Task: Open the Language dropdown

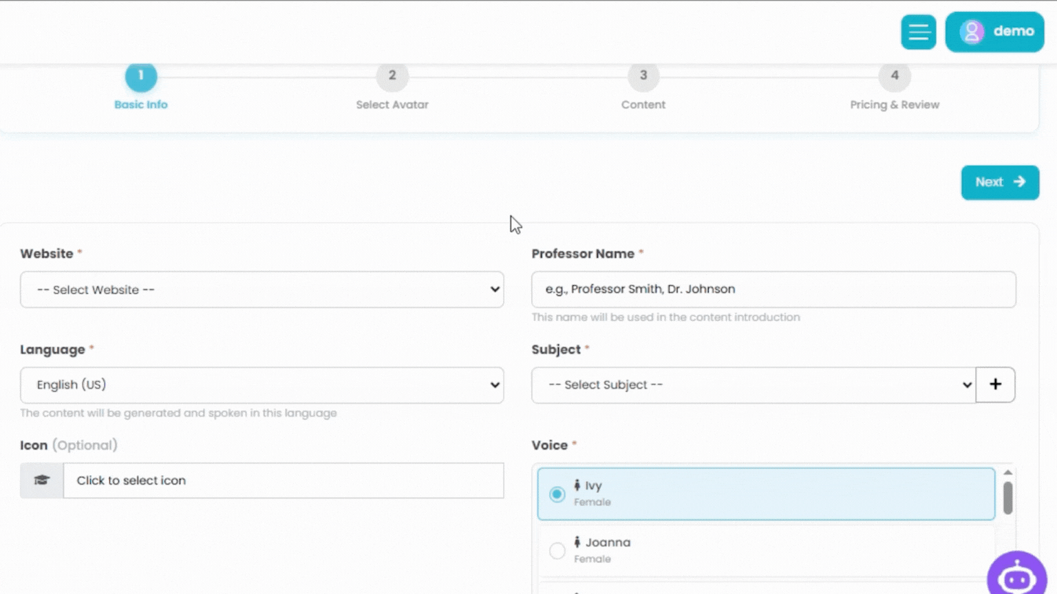Action: point(261,385)
